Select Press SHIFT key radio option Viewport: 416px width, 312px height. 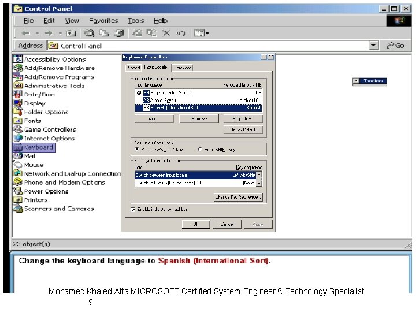(x=217, y=150)
